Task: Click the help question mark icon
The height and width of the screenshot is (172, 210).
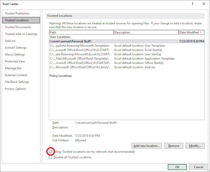Action: pos(192,4)
